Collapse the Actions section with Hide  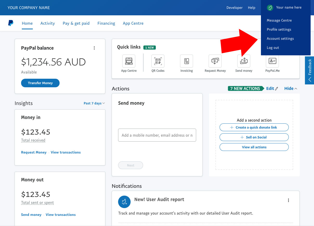(291, 88)
